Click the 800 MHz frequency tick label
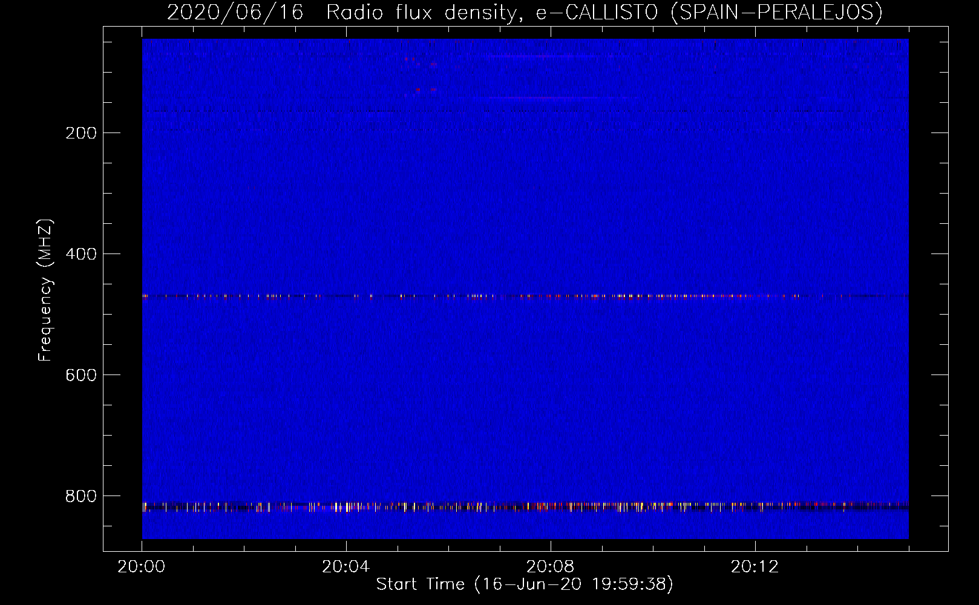979x605 pixels. (80, 495)
